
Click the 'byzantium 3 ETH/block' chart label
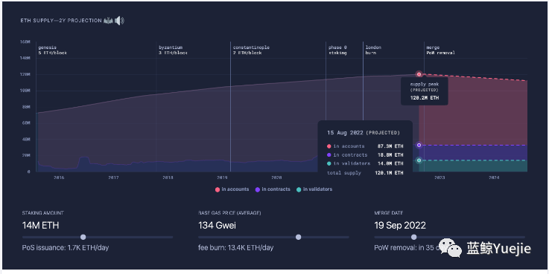click(173, 50)
